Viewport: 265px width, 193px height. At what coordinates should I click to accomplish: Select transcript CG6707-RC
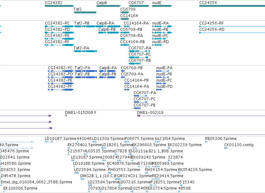point(140,54)
